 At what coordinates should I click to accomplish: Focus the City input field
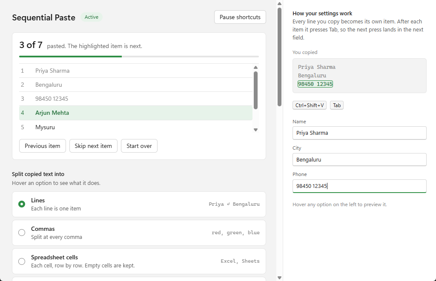359,160
